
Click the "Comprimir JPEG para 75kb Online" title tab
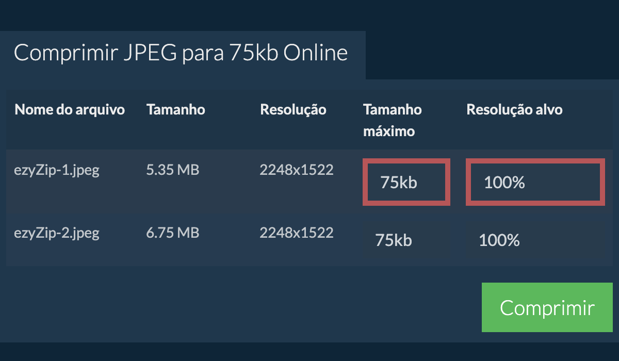[x=181, y=54]
